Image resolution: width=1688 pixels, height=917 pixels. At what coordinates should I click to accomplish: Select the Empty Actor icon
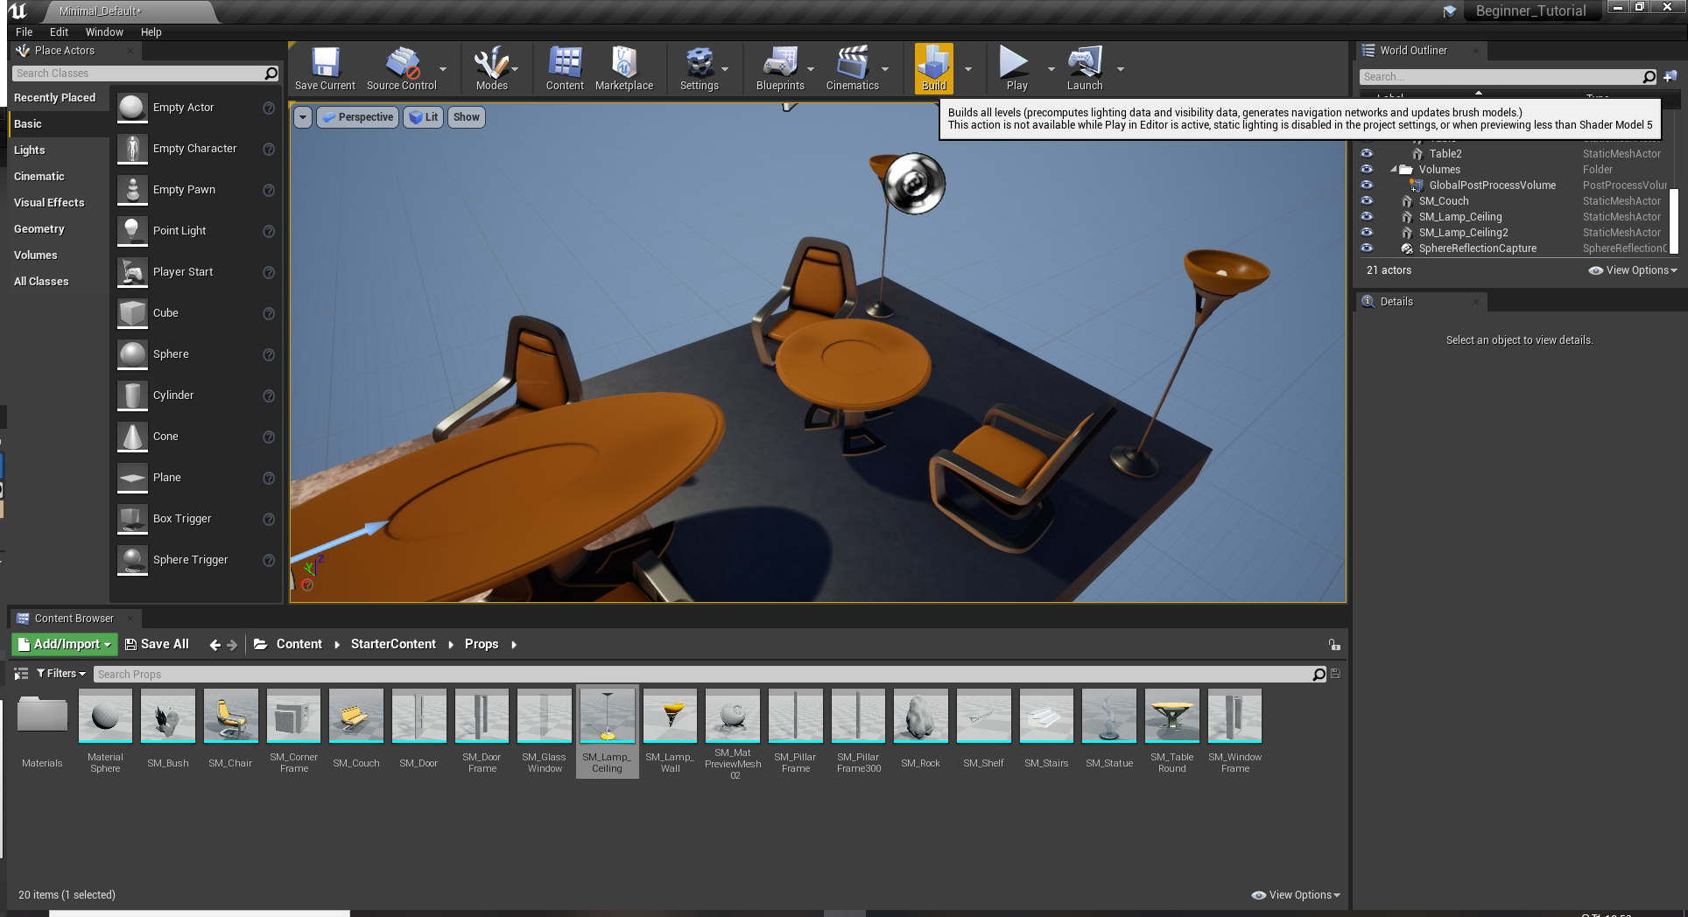point(132,108)
